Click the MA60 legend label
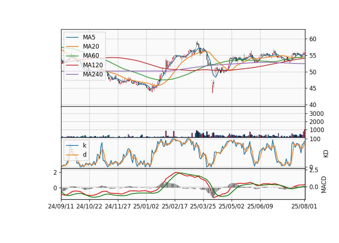The height and width of the screenshot is (243, 339). (91, 56)
